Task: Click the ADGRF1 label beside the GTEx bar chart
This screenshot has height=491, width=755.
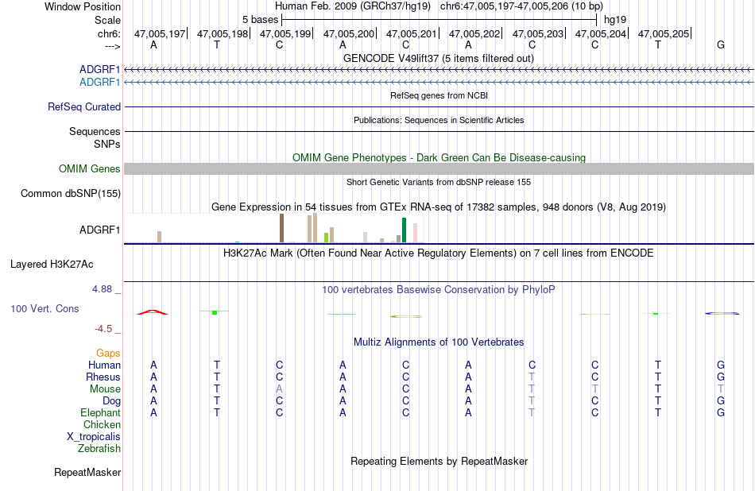Action: pos(99,230)
